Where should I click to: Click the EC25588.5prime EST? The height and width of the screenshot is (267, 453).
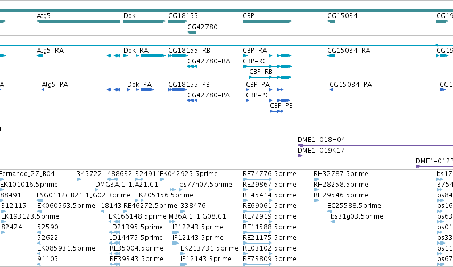point(330,211)
